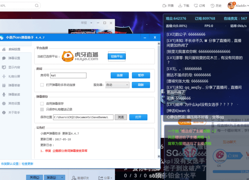The height and width of the screenshot is (180, 249).
Task: Click the microphone icon beside 弹幕朗读
Action: click(4, 94)
